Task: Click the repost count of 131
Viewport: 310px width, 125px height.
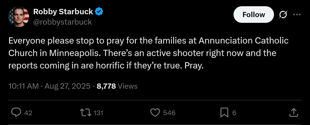Action: 98,113
